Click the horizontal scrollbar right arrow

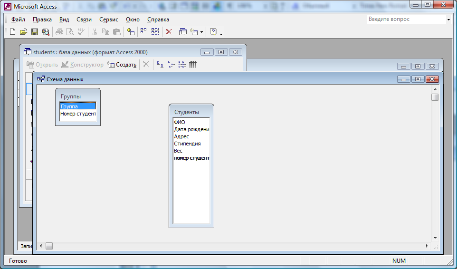click(x=427, y=246)
